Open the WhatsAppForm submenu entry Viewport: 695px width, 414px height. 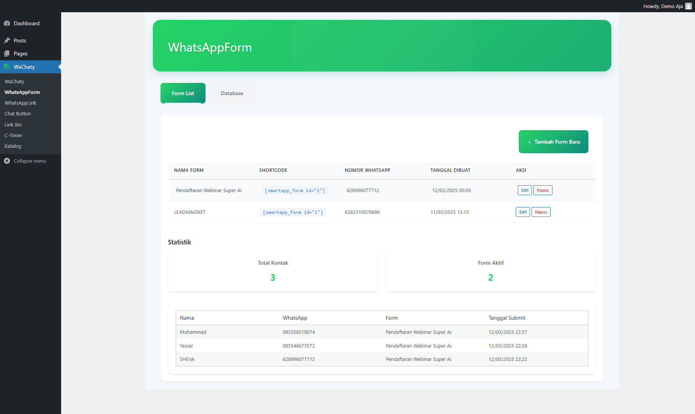[x=22, y=92]
